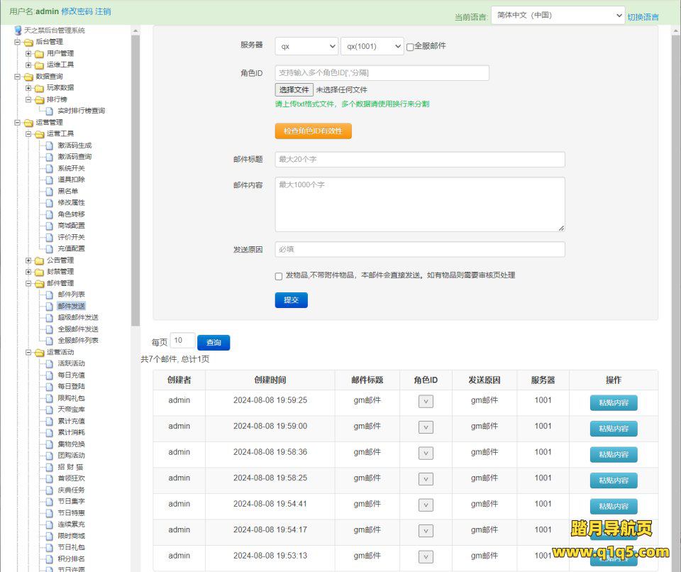Click the folder icon beside 运营活动
This screenshot has height=572, width=681.
click(39, 352)
